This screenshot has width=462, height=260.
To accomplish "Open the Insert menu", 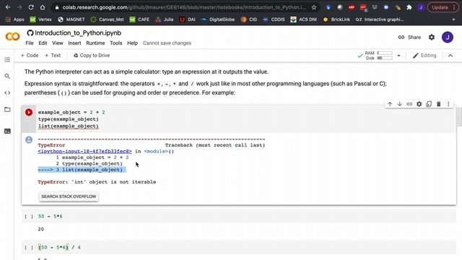I will click(x=74, y=43).
